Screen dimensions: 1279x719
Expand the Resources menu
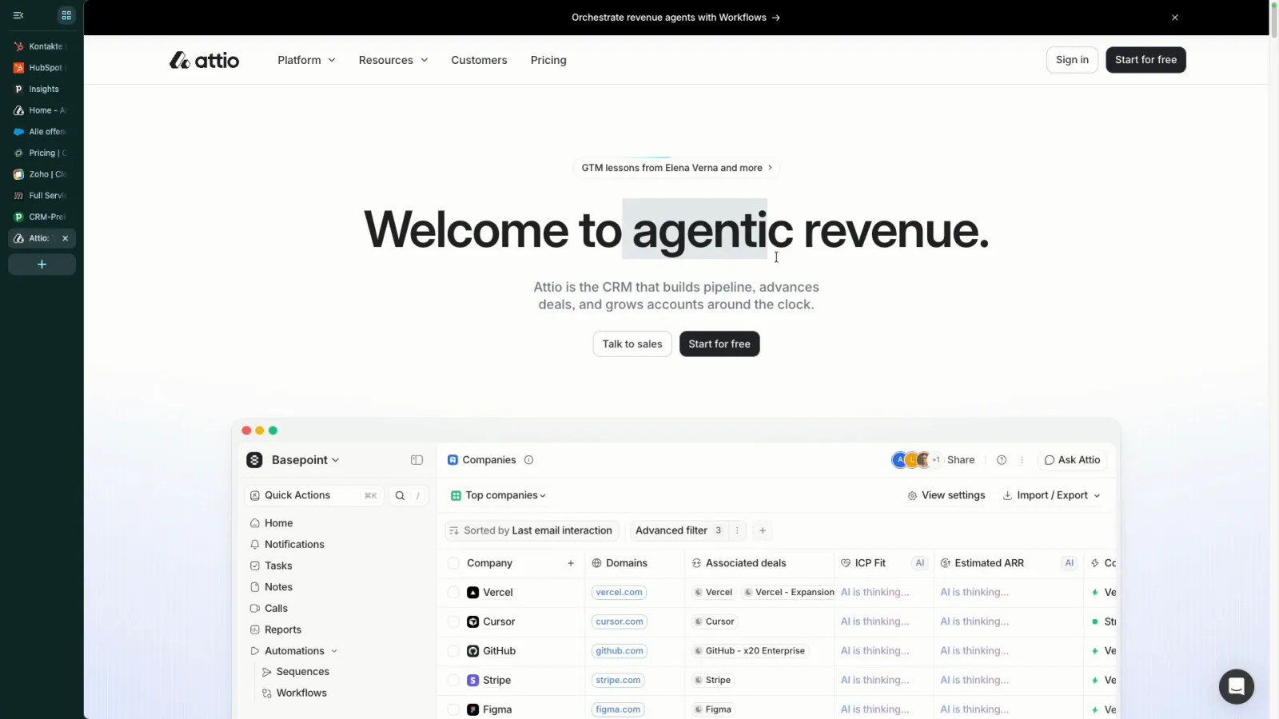[x=393, y=60]
